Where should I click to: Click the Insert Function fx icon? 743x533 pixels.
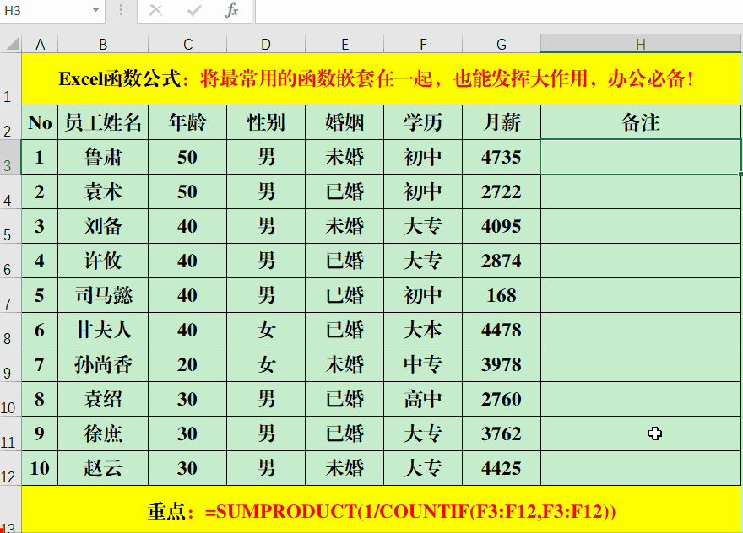pos(231,10)
